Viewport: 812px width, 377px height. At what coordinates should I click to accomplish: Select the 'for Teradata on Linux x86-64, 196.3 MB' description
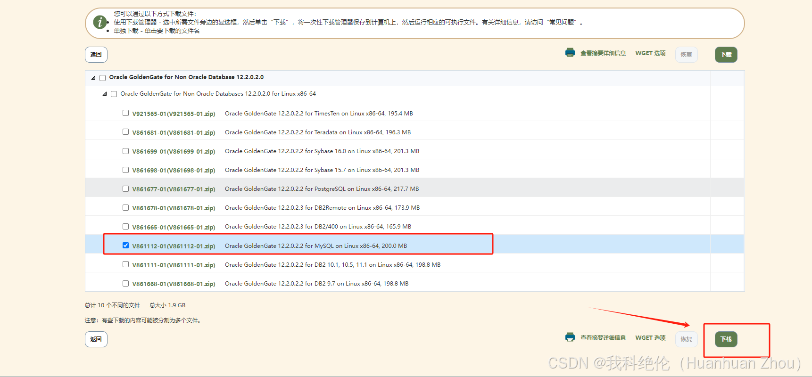pyautogui.click(x=358, y=132)
